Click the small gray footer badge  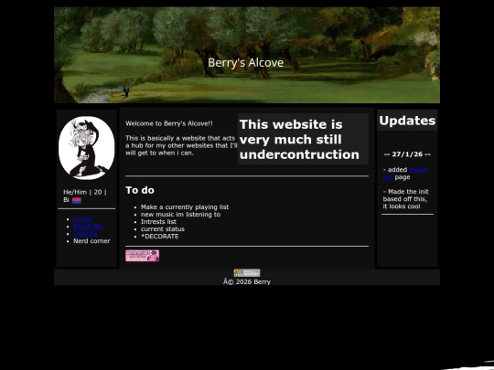(x=247, y=273)
